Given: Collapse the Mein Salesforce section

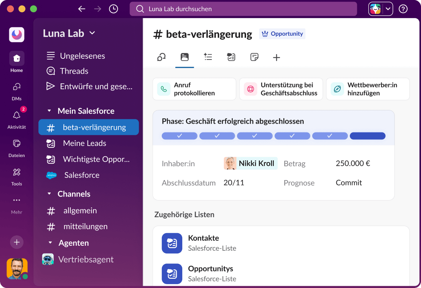Looking at the screenshot, I should click(x=49, y=111).
